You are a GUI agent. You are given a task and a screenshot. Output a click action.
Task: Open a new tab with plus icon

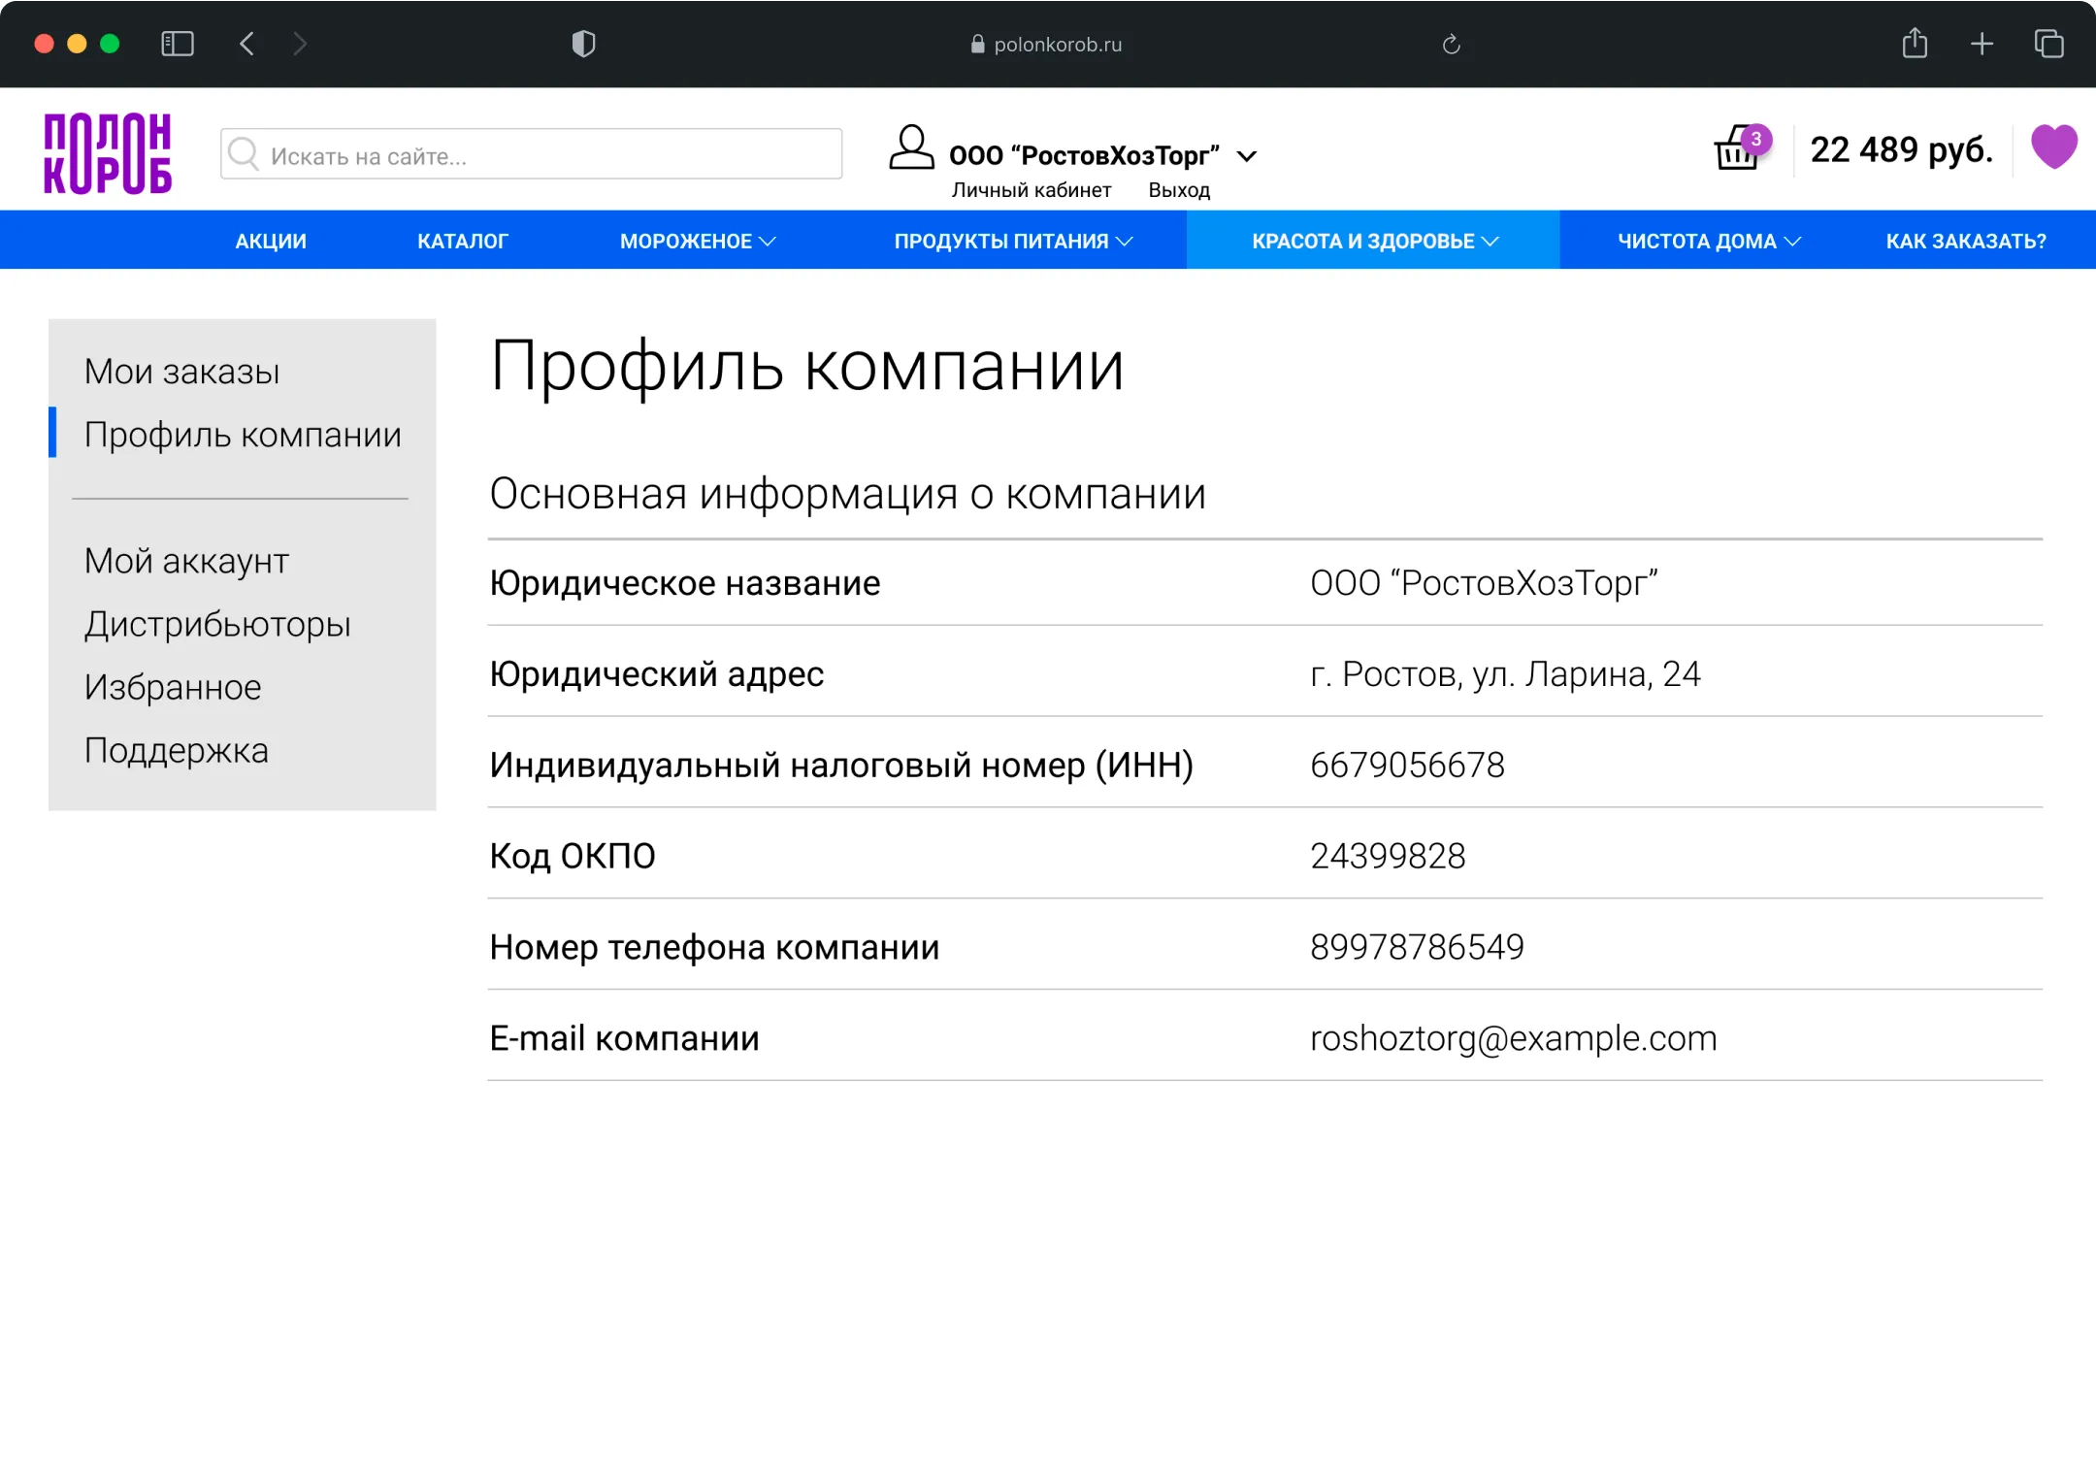pyautogui.click(x=1981, y=44)
